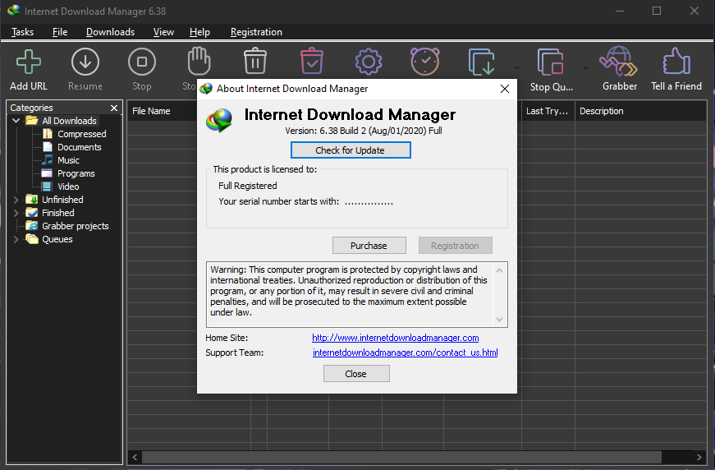The height and width of the screenshot is (470, 715).
Task: Open the Registration menu
Action: (256, 32)
